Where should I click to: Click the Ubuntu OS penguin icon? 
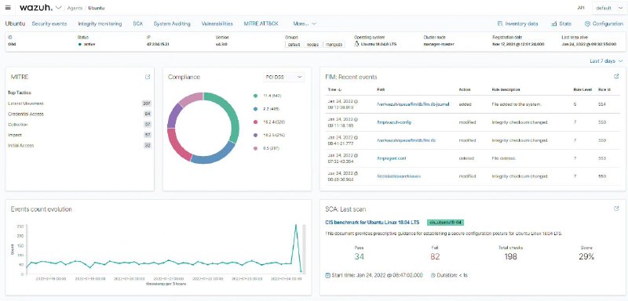(357, 45)
